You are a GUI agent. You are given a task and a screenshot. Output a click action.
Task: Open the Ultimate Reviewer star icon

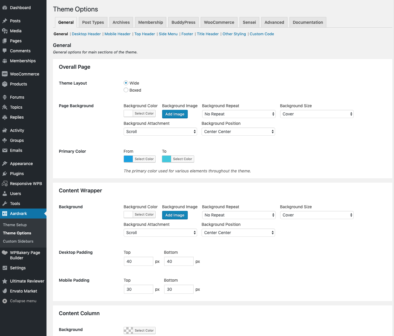coord(5,281)
